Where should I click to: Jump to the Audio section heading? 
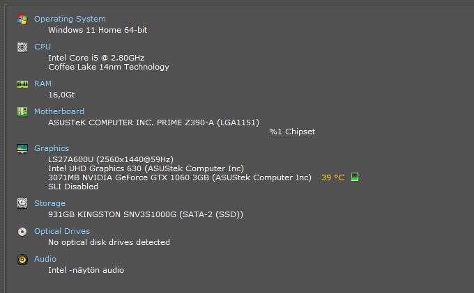coord(45,259)
